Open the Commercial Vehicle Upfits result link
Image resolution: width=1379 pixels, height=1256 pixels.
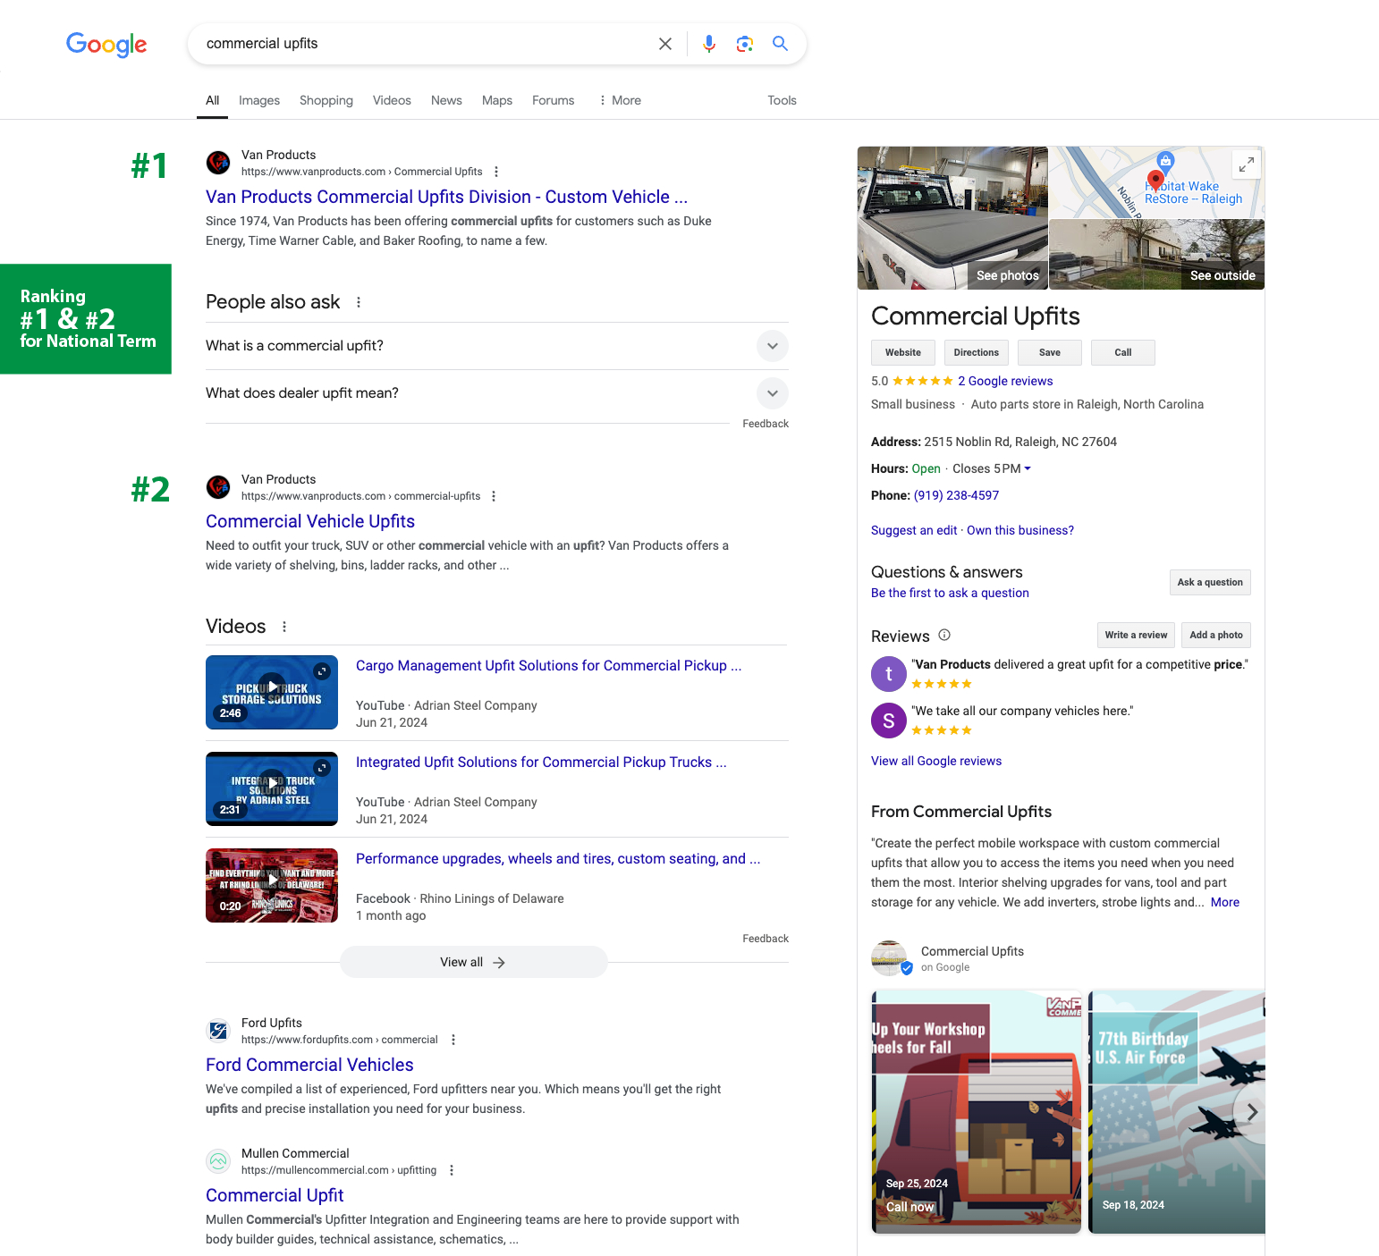(310, 521)
